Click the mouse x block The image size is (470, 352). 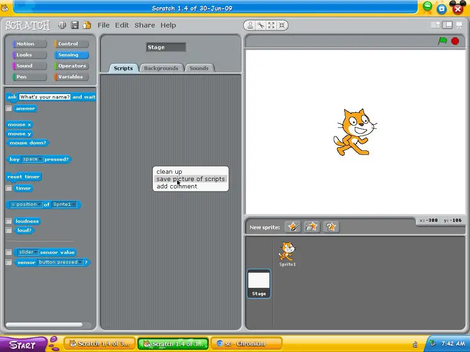[19, 125]
